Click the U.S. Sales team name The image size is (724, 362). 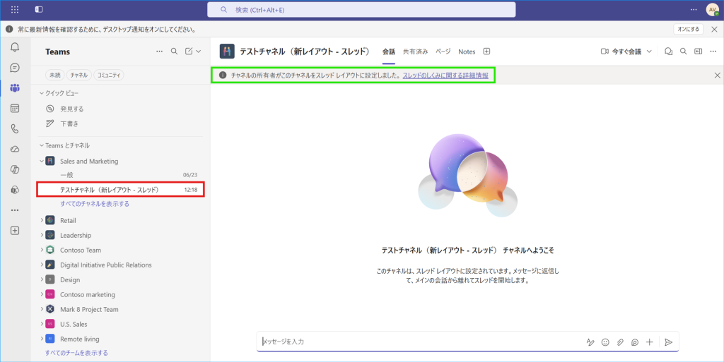point(74,324)
